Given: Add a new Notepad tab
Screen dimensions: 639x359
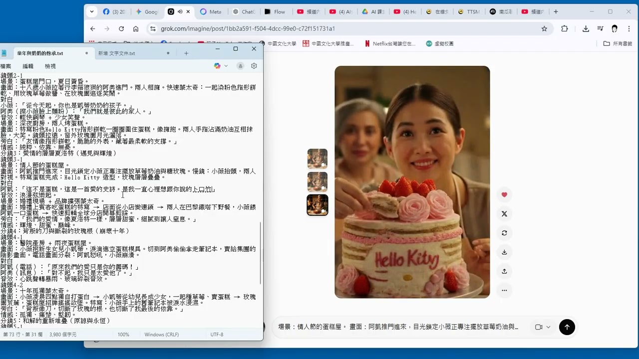Looking at the screenshot, I should click(x=186, y=53).
